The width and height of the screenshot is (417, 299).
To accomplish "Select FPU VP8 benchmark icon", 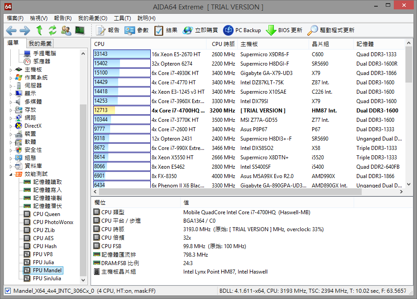I will (x=27, y=254).
